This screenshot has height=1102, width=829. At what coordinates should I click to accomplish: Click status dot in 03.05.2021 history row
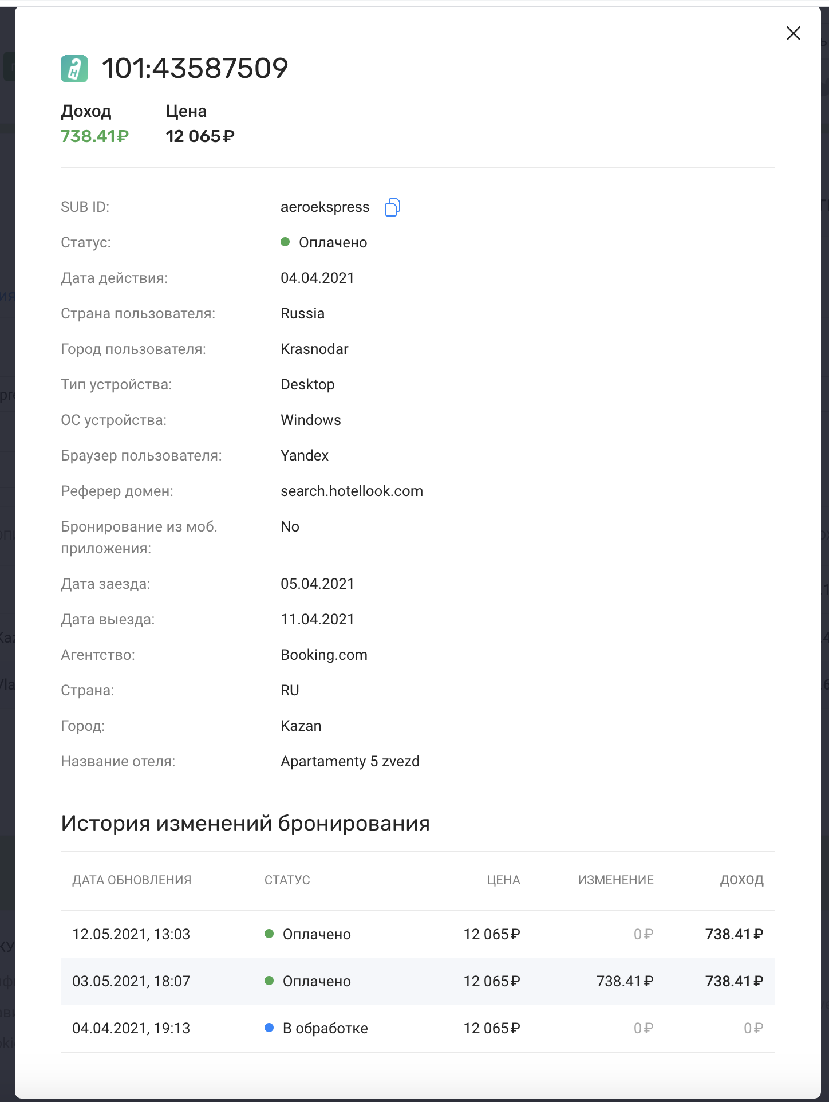point(269,981)
